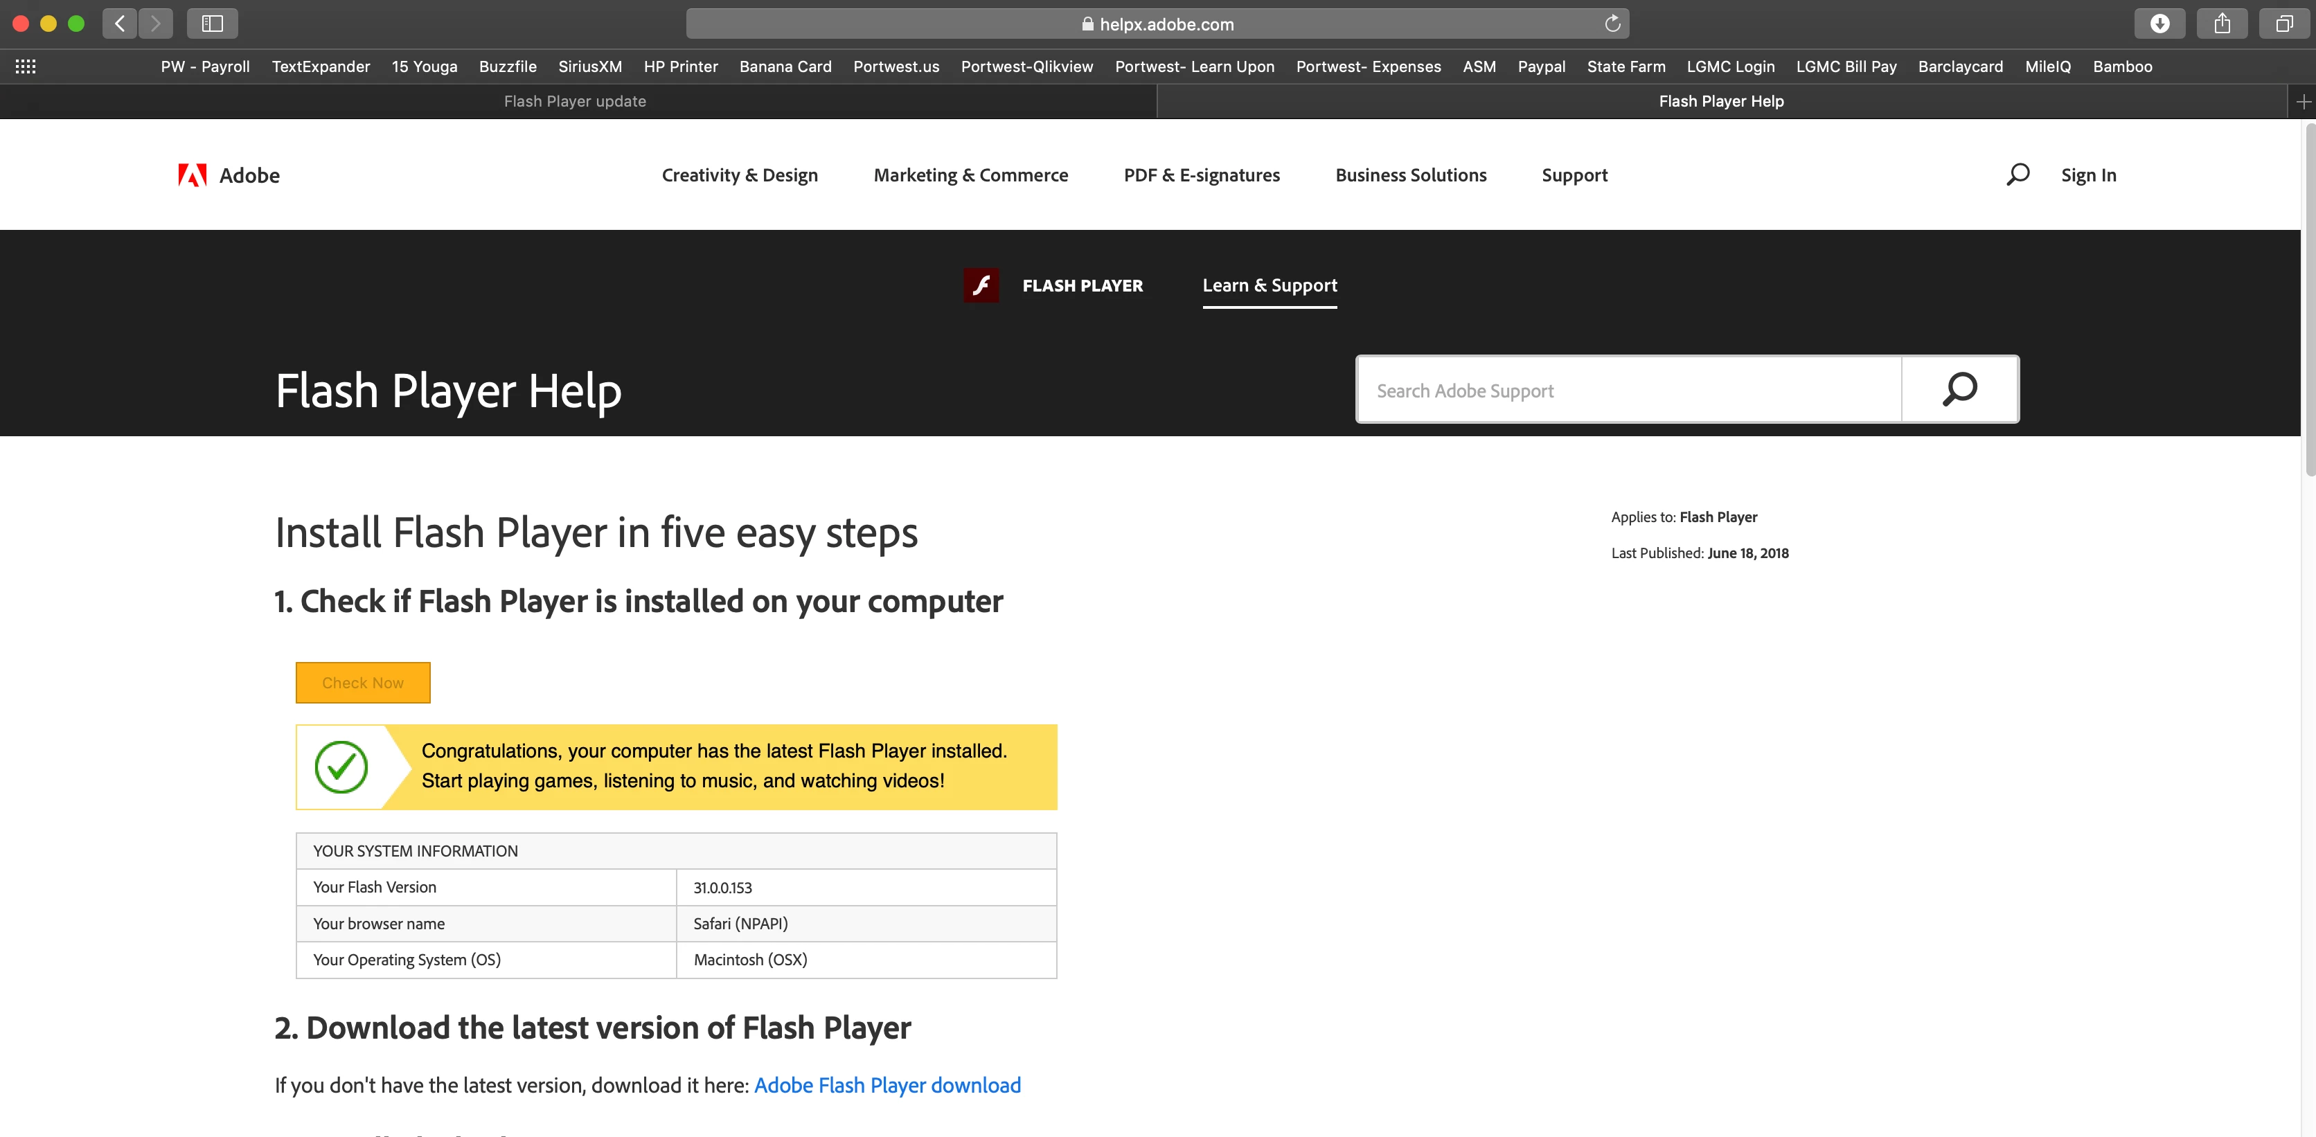Click the reload page icon
2316x1137 pixels.
pos(1612,24)
